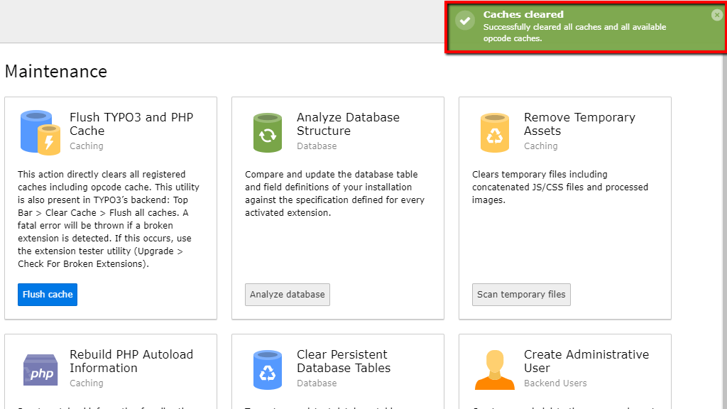The height and width of the screenshot is (409, 727).
Task: Open the Rebuild PHP Autoload Information card title
Action: 130,361
